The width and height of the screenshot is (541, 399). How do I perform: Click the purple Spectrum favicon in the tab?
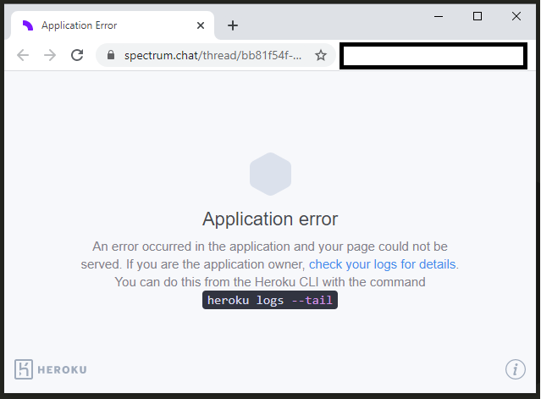(28, 25)
